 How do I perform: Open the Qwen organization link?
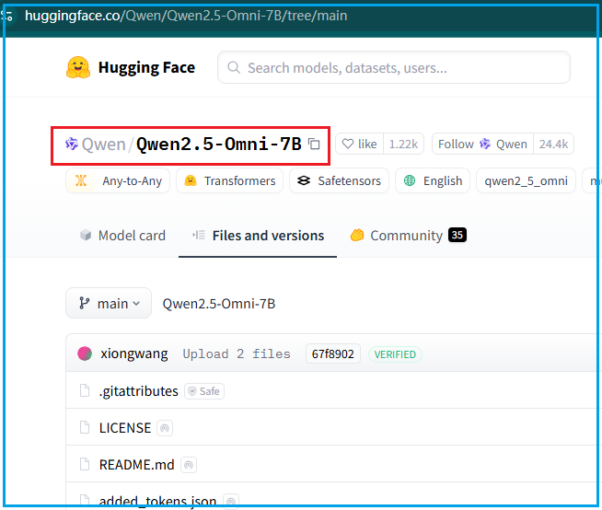tap(104, 145)
